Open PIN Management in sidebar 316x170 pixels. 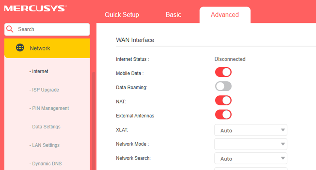click(50, 108)
